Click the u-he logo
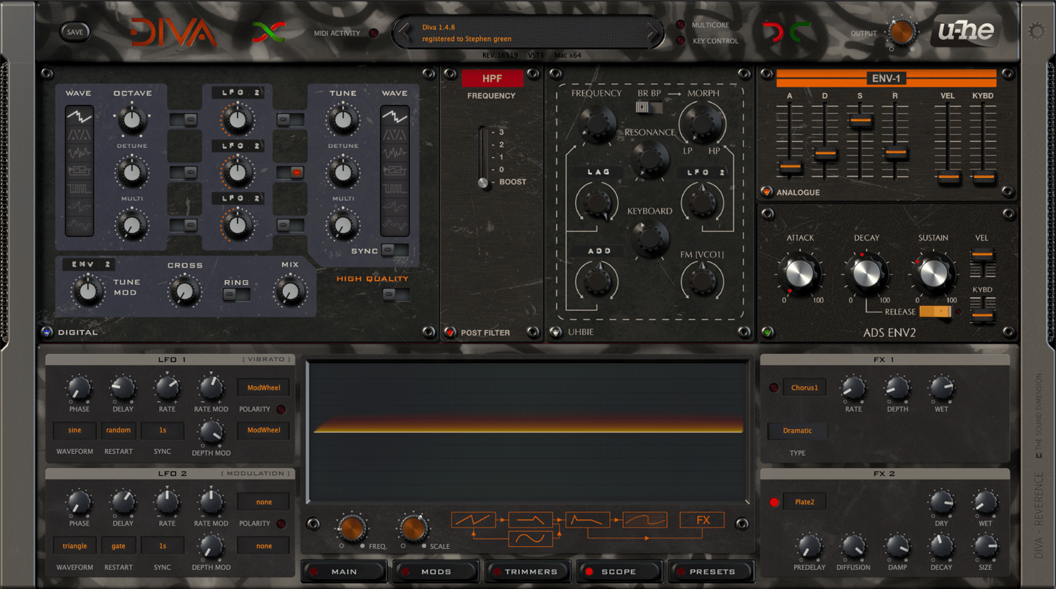Screen dimensions: 1056x589 [x=966, y=30]
